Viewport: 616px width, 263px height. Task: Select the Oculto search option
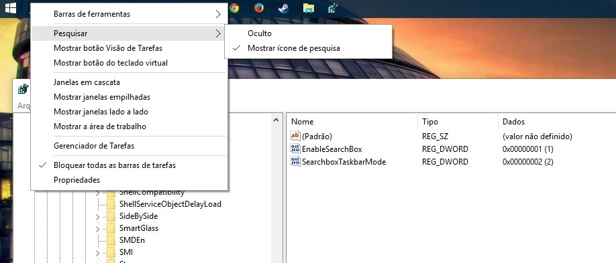tap(309, 33)
